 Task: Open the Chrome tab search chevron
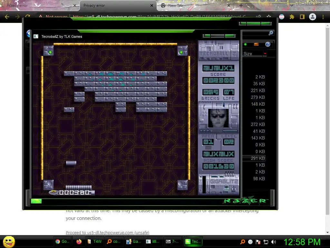(x=292, y=5)
